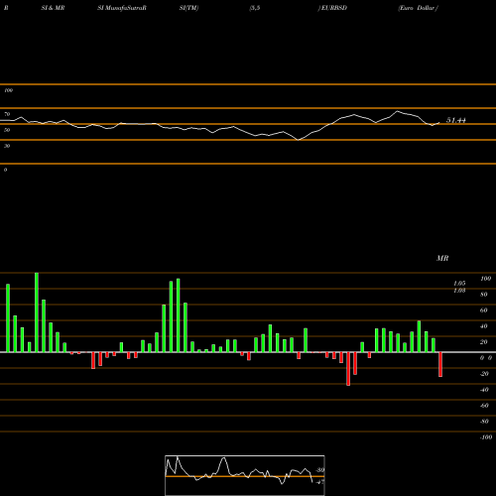This screenshot has width=496, height=496.
Task: Click the 'SI(TM)' header label
Action: [x=188, y=8]
